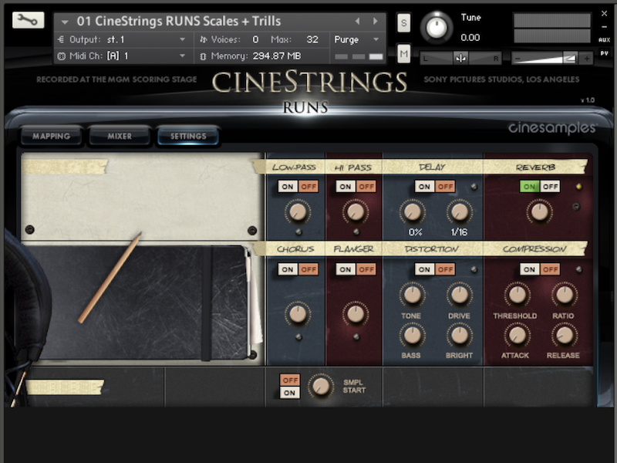Turn Low-Pass filter OFF
The height and width of the screenshot is (463, 617).
(308, 187)
